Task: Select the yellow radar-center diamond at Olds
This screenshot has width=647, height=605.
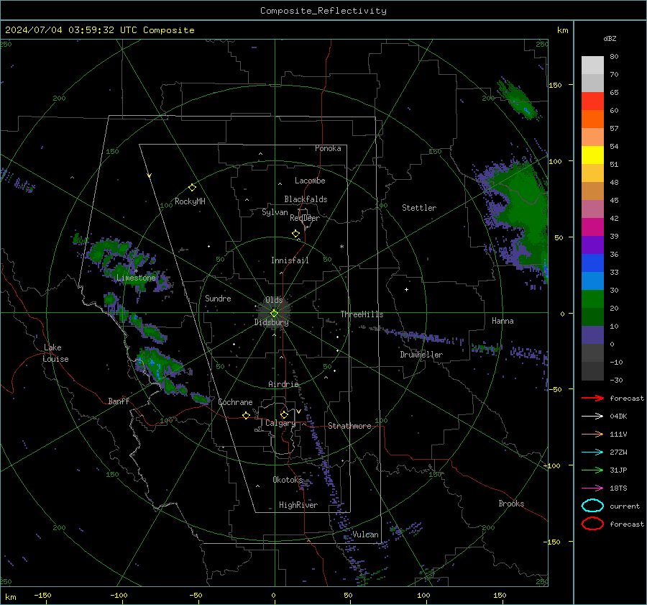Action: click(x=274, y=314)
